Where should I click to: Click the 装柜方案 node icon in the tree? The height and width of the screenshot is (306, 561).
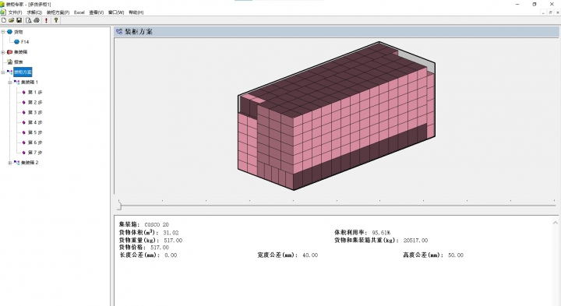point(9,72)
